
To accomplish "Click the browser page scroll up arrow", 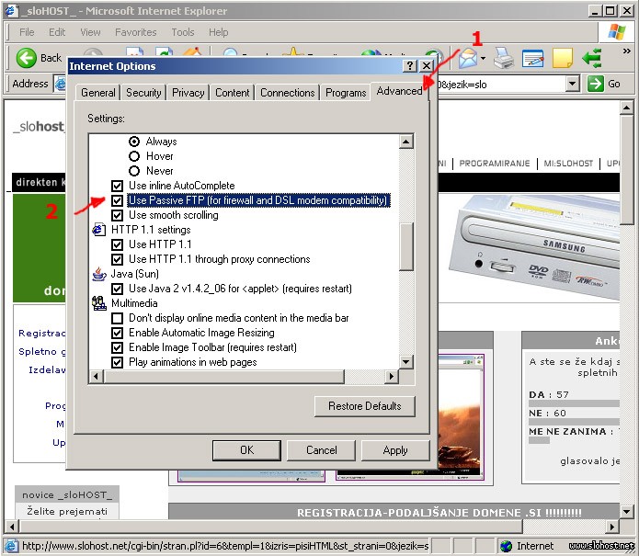I will tap(626, 108).
